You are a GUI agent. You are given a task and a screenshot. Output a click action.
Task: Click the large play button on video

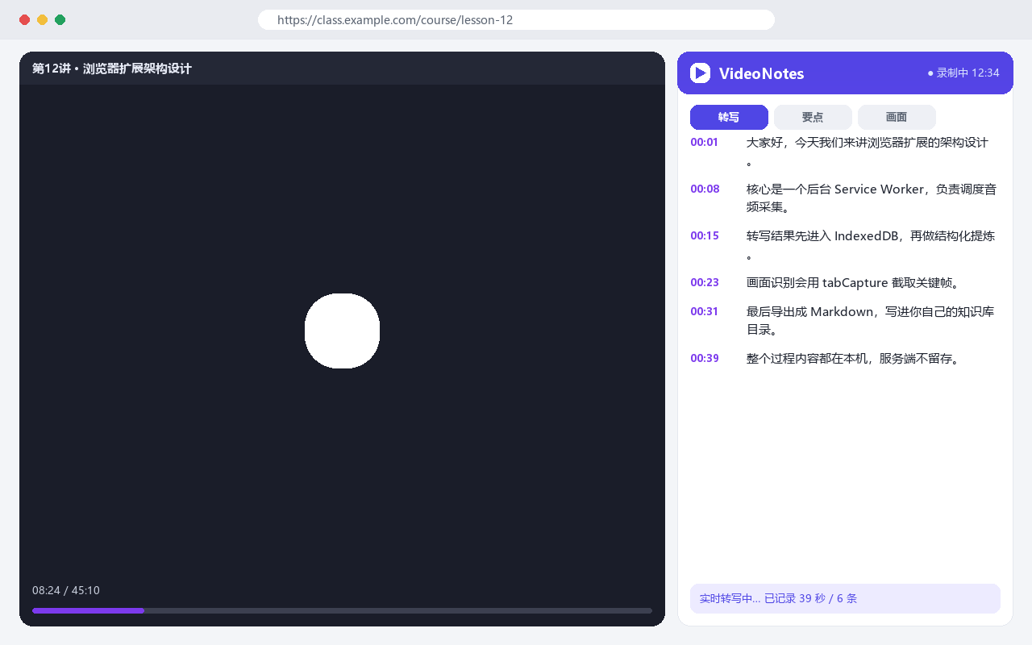342,331
